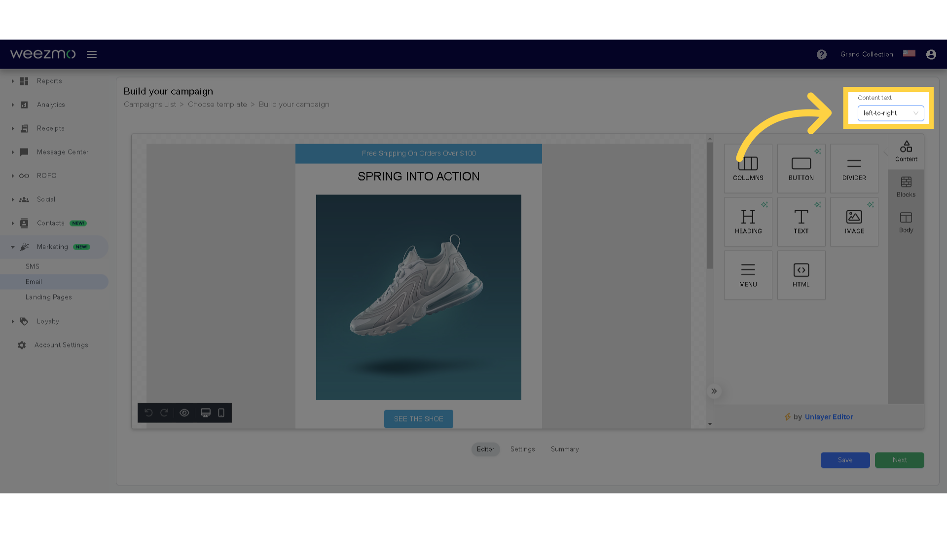Click the ROPO infinity icon

[24, 176]
